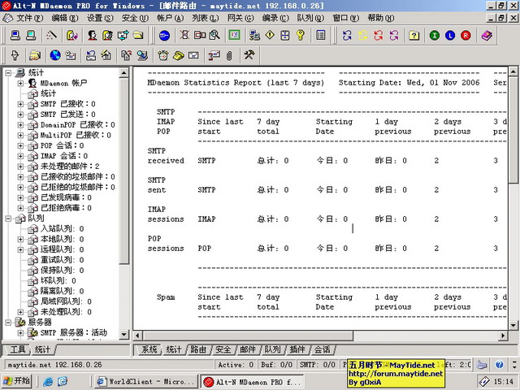
Task: Select the 未处理的邮件 tree item
Action: pyautogui.click(x=67, y=167)
